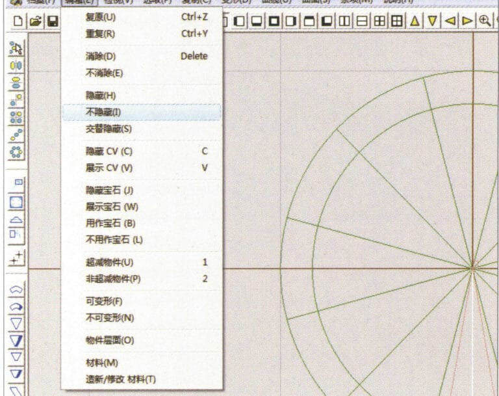
Task: Click the bold shaded triangle surface tool
Action: click(x=16, y=341)
